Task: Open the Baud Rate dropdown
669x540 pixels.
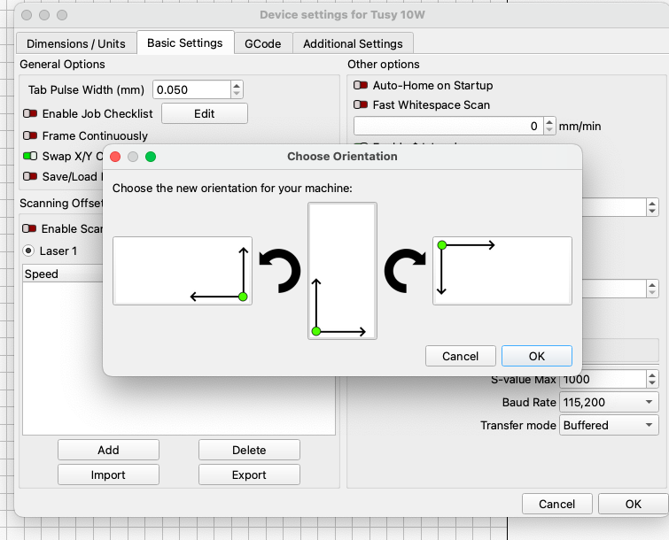Action: coord(610,402)
